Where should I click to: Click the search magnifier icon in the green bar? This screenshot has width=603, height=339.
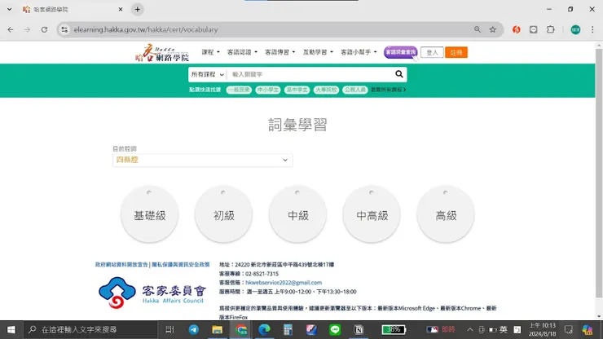point(399,74)
